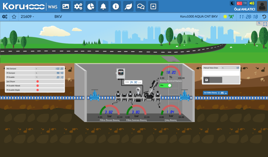Open the user profile avatar menu
The image size is (268, 157).
(262, 6)
